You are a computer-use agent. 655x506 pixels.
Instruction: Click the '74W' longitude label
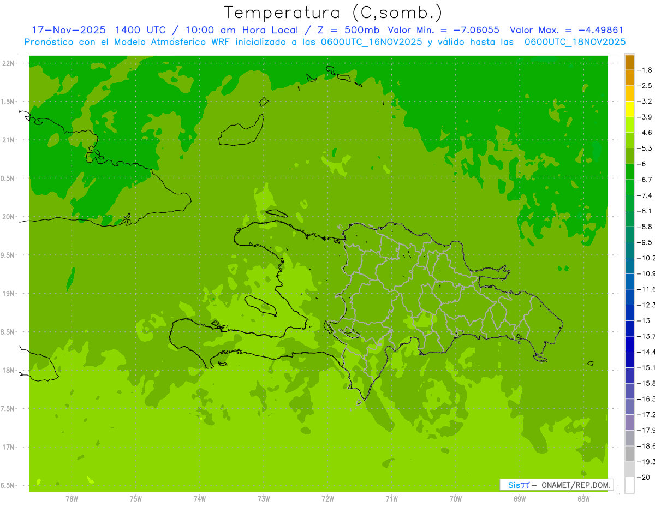(x=200, y=498)
